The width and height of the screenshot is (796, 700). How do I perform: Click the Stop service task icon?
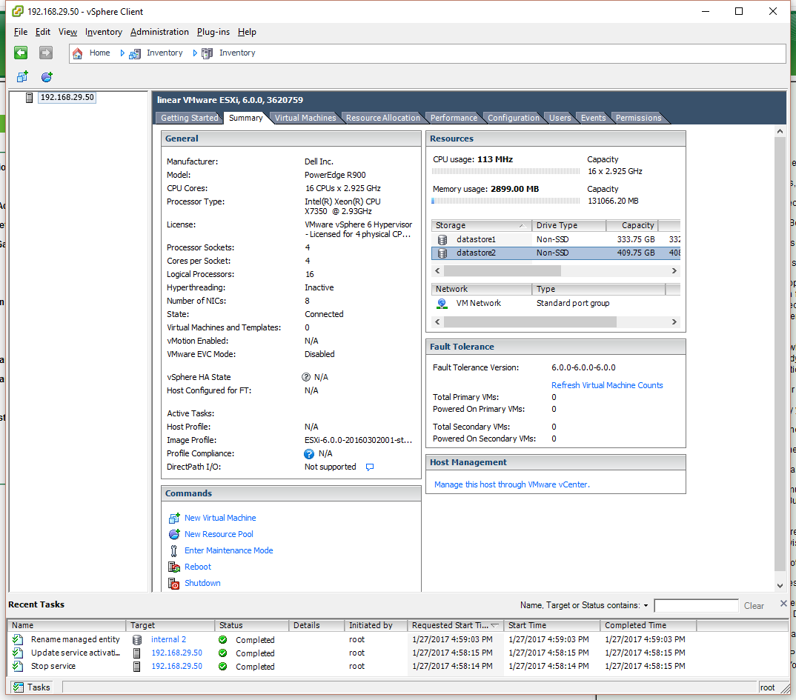coord(18,666)
